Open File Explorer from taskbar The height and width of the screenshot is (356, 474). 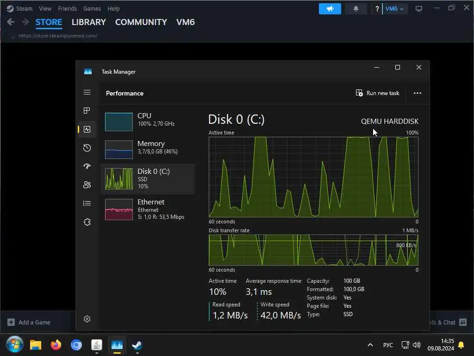(x=35, y=345)
